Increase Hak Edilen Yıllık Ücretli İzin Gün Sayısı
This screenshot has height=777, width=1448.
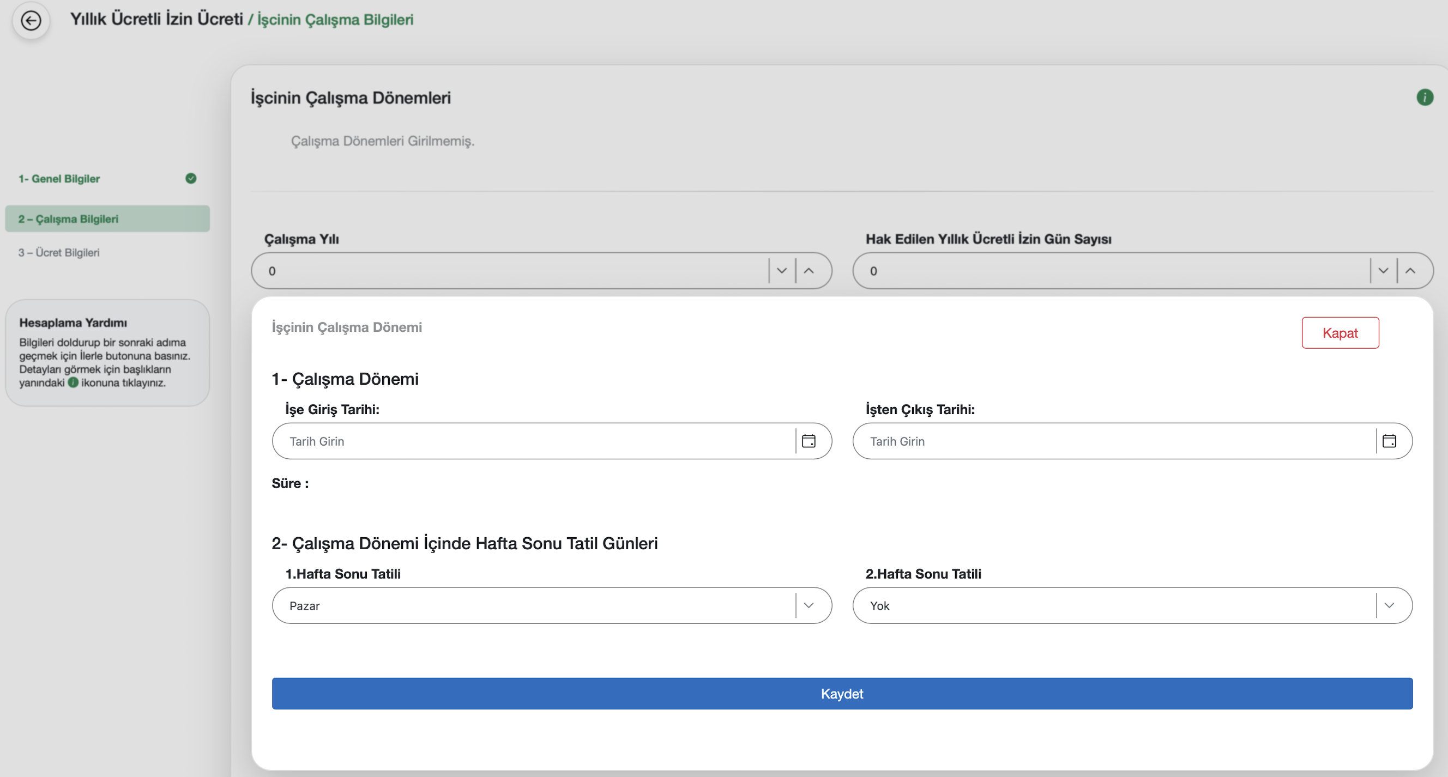(x=1410, y=271)
